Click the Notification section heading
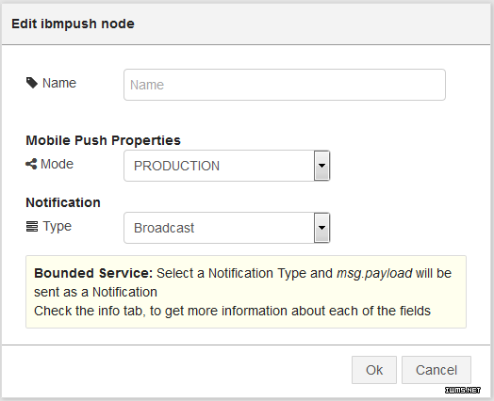Screen dimensions: 494x401 coord(63,202)
